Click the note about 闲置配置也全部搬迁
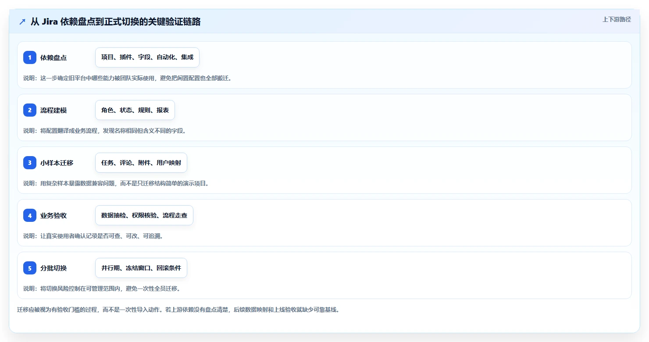The image size is (649, 342). click(127, 78)
